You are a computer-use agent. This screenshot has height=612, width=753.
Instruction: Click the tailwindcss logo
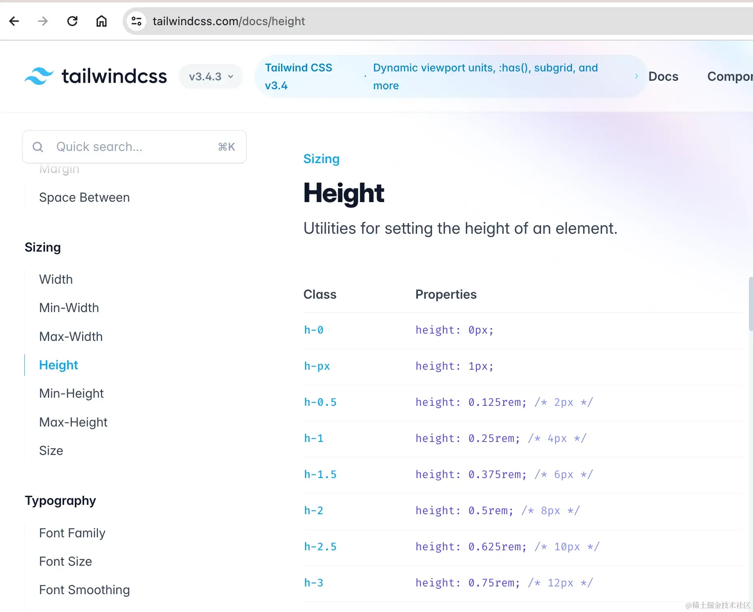point(95,76)
